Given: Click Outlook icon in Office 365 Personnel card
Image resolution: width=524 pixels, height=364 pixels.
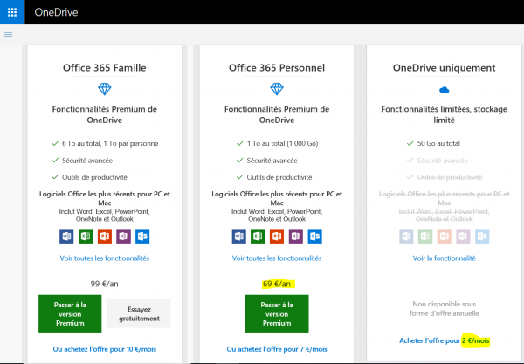Looking at the screenshot, I should click(x=314, y=236).
